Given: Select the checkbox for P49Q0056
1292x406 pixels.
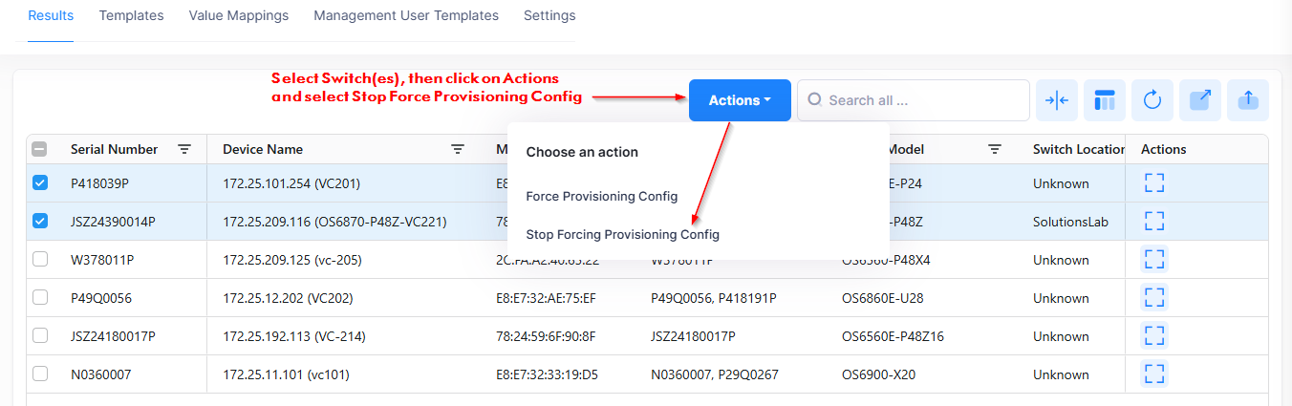Looking at the screenshot, I should click(x=40, y=298).
